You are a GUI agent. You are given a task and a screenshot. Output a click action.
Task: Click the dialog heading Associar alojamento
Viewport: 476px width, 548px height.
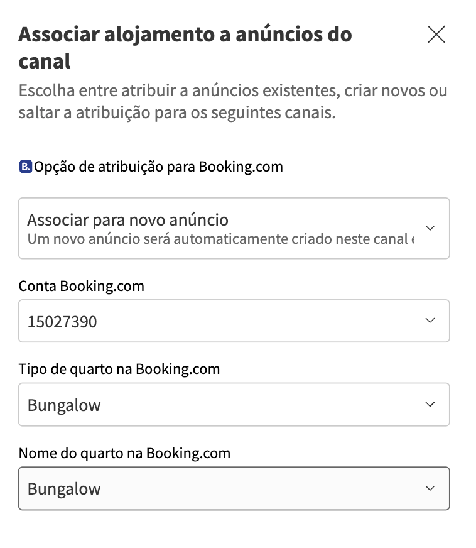(x=185, y=47)
